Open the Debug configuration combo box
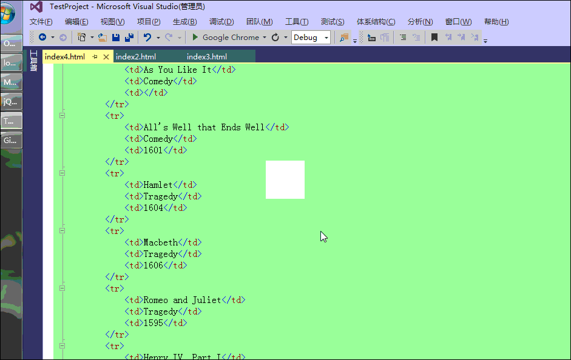Viewport: 571px width, 360px height. point(311,38)
